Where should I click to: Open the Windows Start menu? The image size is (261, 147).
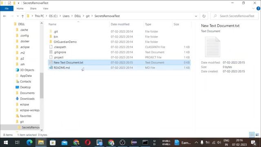coord(6,143)
